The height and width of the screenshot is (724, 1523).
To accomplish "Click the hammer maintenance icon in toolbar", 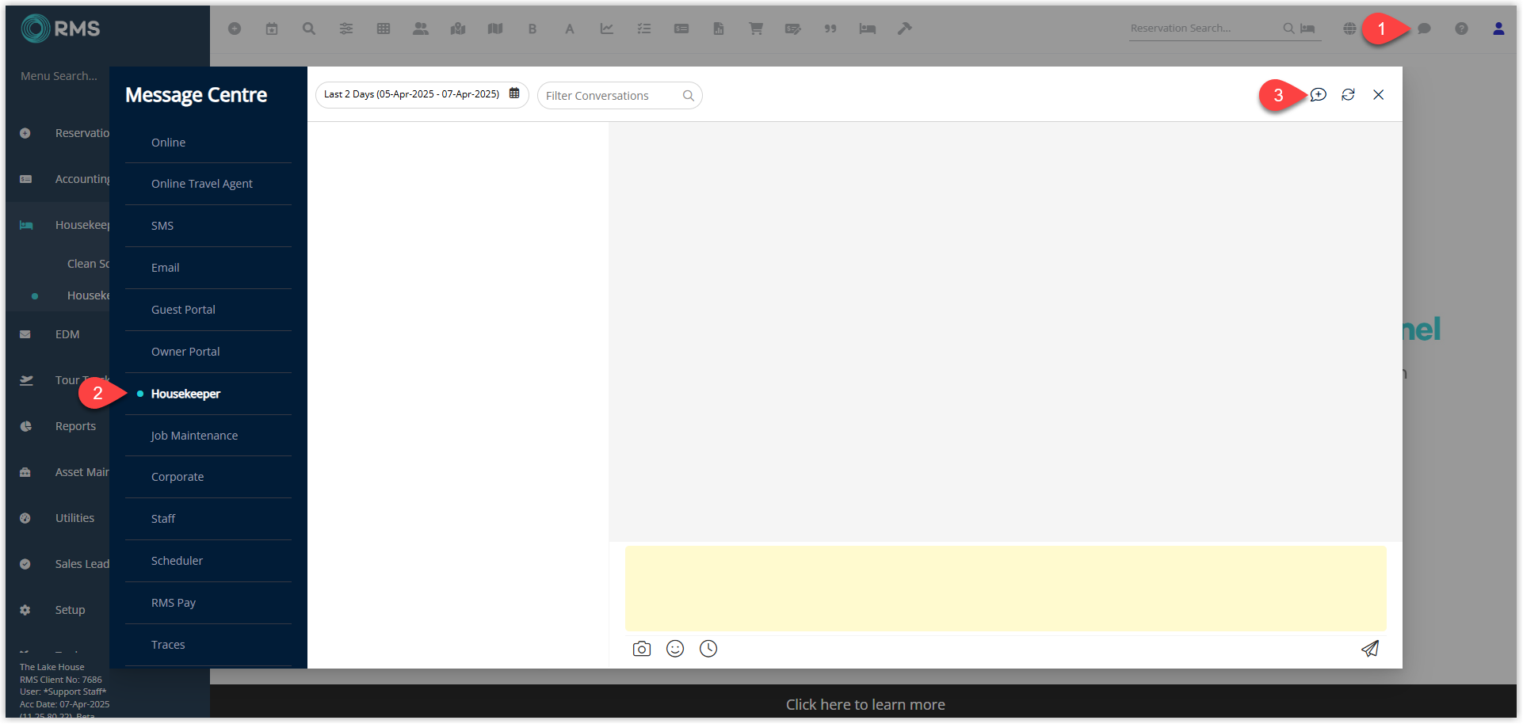I will coord(905,29).
